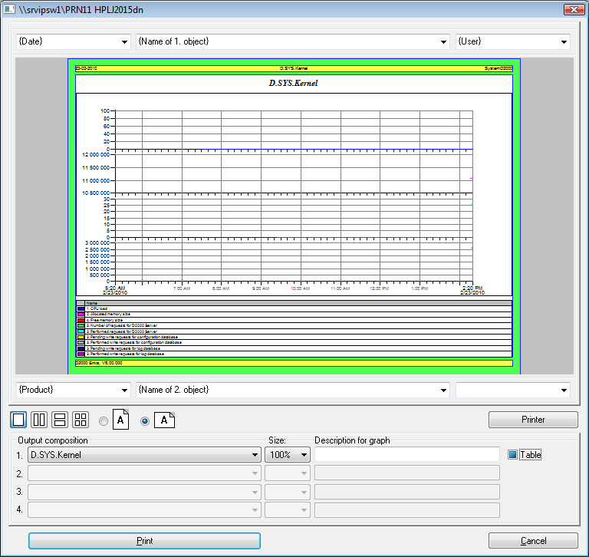
Task: Choose two-column side-by-side layout icon
Action: point(39,420)
